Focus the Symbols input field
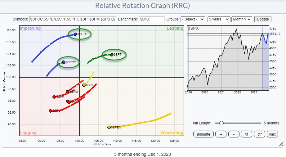The image size is (286, 157). point(73,19)
